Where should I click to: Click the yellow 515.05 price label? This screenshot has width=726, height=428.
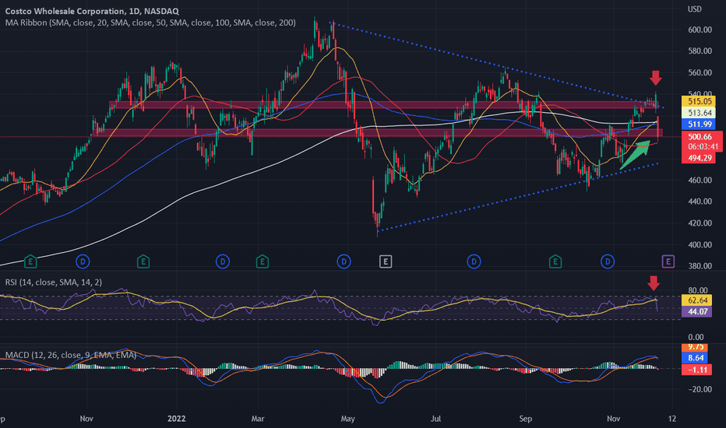tap(699, 101)
